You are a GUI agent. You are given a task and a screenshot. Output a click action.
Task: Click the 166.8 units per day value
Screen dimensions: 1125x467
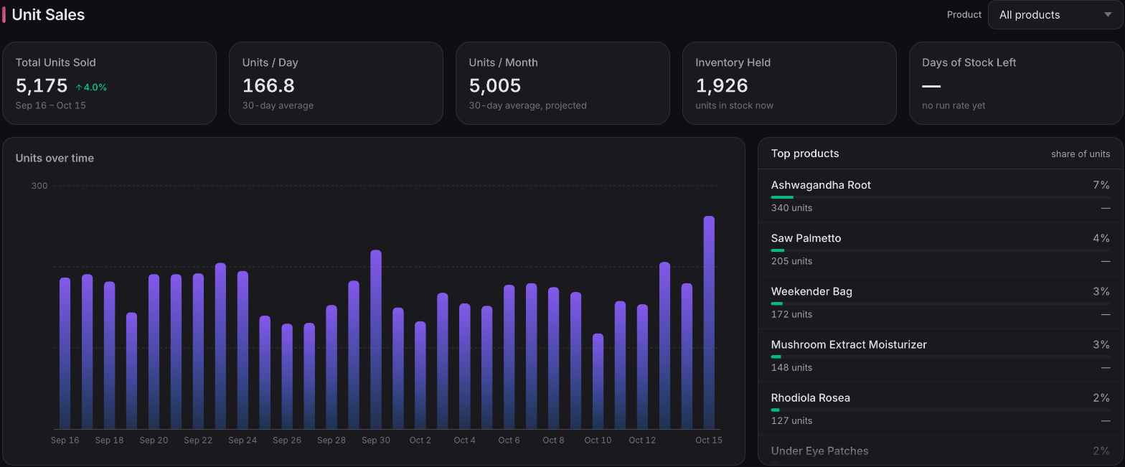268,86
